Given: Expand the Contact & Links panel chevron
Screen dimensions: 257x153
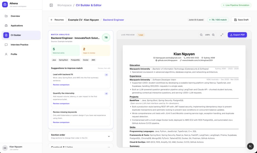Looking at the screenshot, I should click(x=109, y=147).
